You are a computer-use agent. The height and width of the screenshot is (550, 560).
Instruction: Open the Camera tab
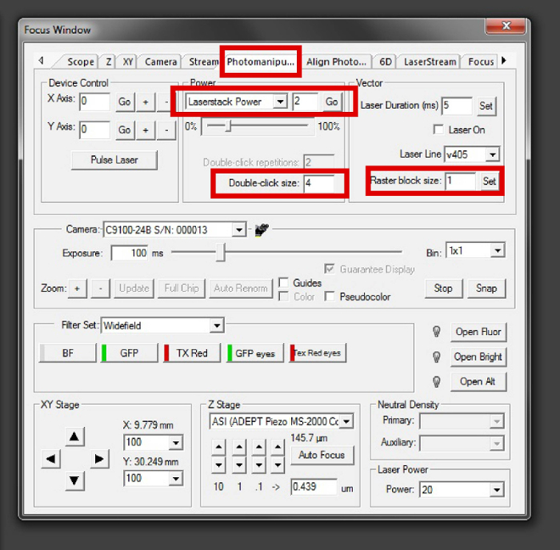click(161, 62)
